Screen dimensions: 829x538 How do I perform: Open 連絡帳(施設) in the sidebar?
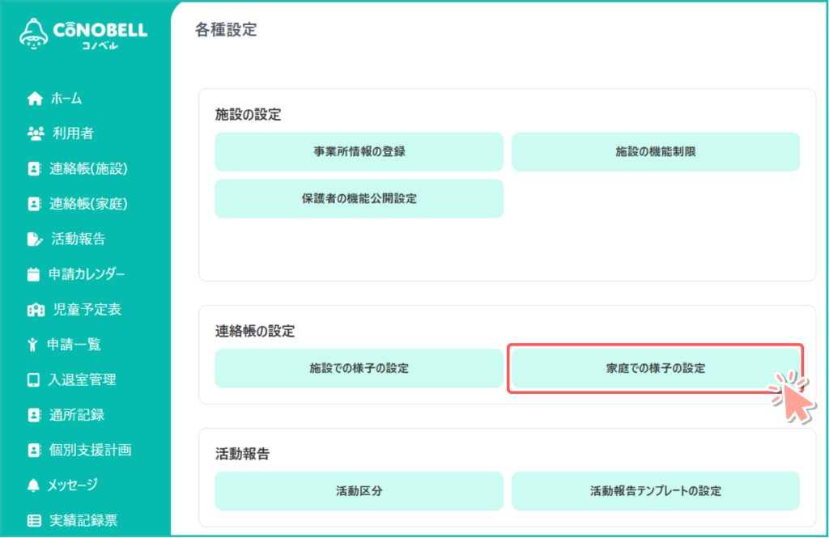tap(88, 169)
